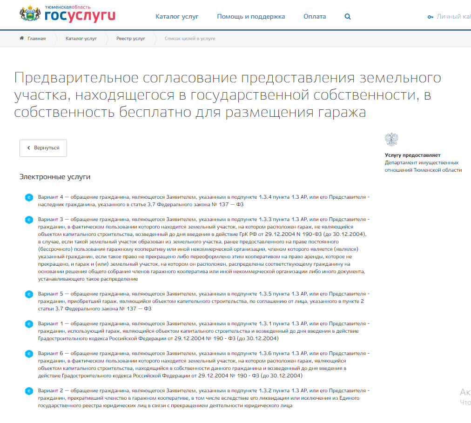Click the search magnifier icon

coord(348,17)
